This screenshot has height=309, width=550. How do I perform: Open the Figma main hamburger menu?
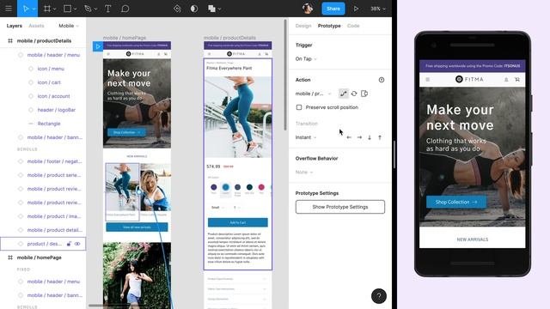click(x=9, y=9)
